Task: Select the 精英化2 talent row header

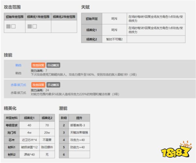Action: (91, 39)
